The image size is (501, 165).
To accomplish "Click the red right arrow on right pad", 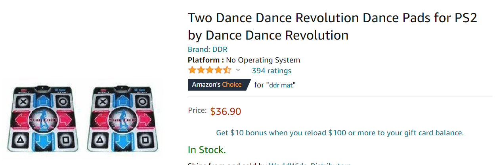I will click(x=143, y=119).
